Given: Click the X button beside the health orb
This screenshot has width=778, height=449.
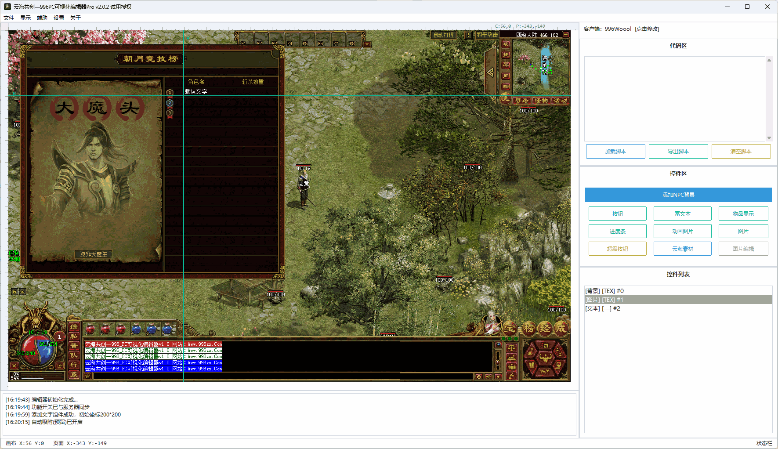Looking at the screenshot, I should [x=14, y=366].
